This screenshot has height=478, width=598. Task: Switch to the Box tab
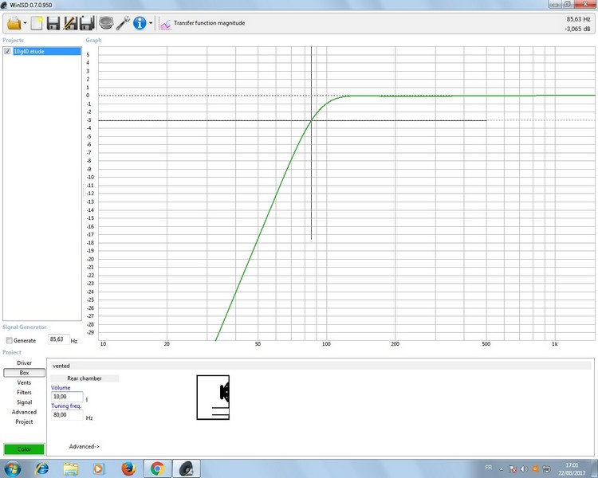pos(24,373)
